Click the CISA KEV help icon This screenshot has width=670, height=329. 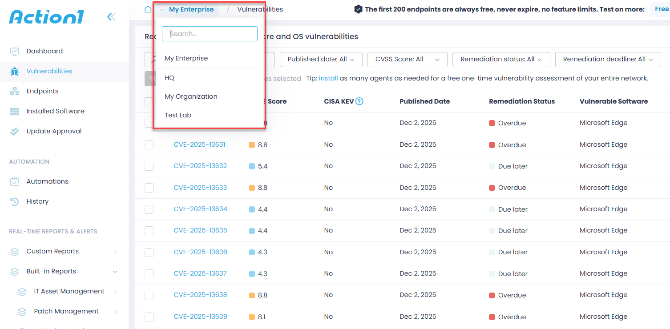pos(359,101)
